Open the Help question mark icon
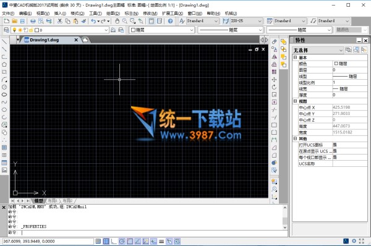The width and height of the screenshot is (371, 246). (x=171, y=21)
